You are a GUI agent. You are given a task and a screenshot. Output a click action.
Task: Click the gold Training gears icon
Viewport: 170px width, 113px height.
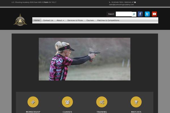pyautogui.click(x=102, y=102)
